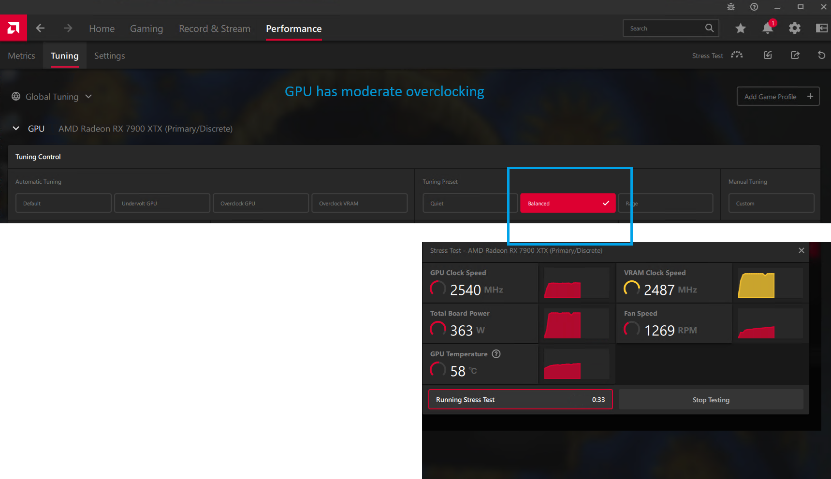Click the 2540 MHz GPU clock value

pos(477,290)
